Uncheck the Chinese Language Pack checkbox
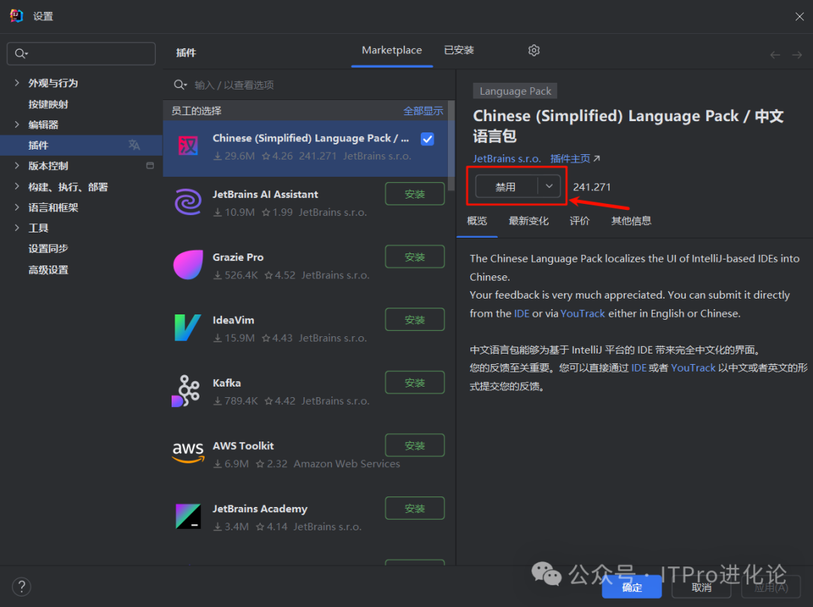813x607 pixels. 428,139
